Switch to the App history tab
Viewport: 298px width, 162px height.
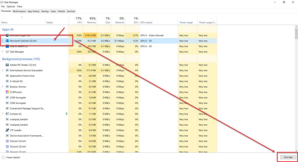33,11
